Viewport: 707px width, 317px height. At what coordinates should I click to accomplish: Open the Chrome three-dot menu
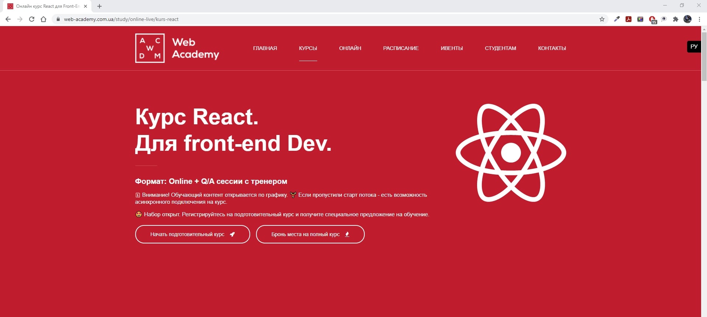tap(699, 19)
